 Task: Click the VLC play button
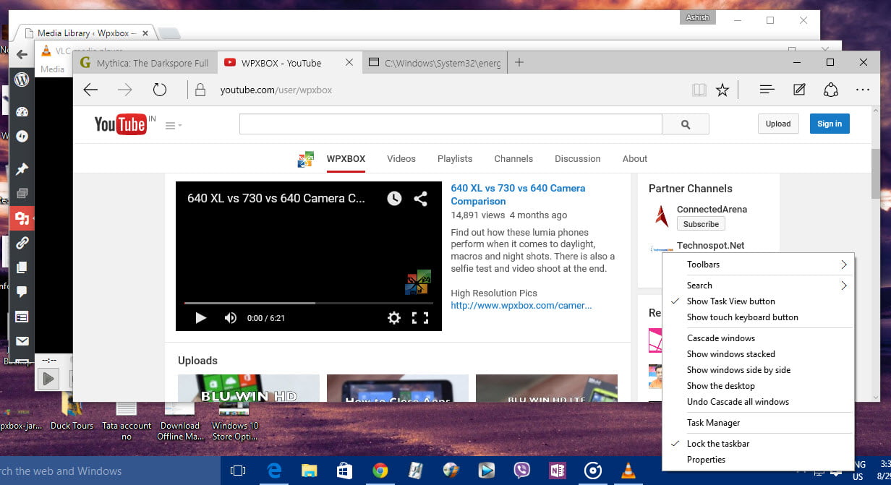(x=48, y=378)
